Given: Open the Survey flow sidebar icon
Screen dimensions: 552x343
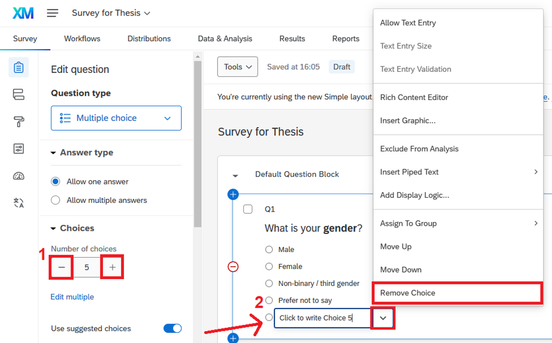Looking at the screenshot, I should (x=19, y=94).
